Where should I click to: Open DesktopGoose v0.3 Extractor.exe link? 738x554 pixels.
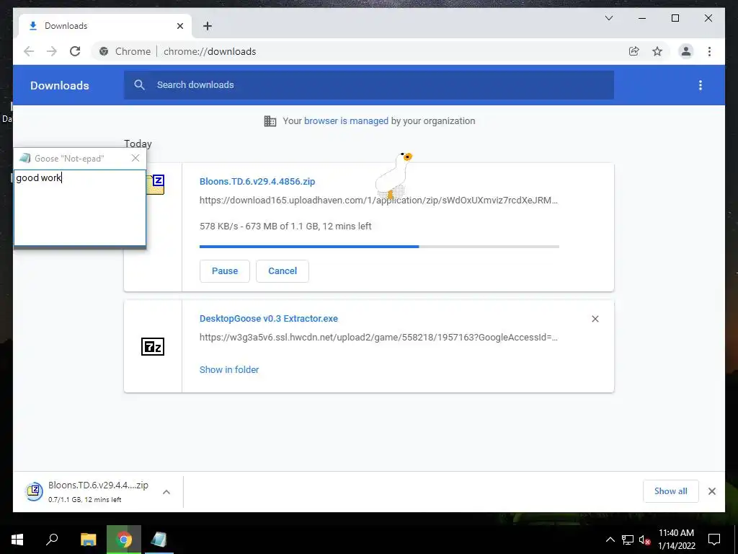pos(269,318)
